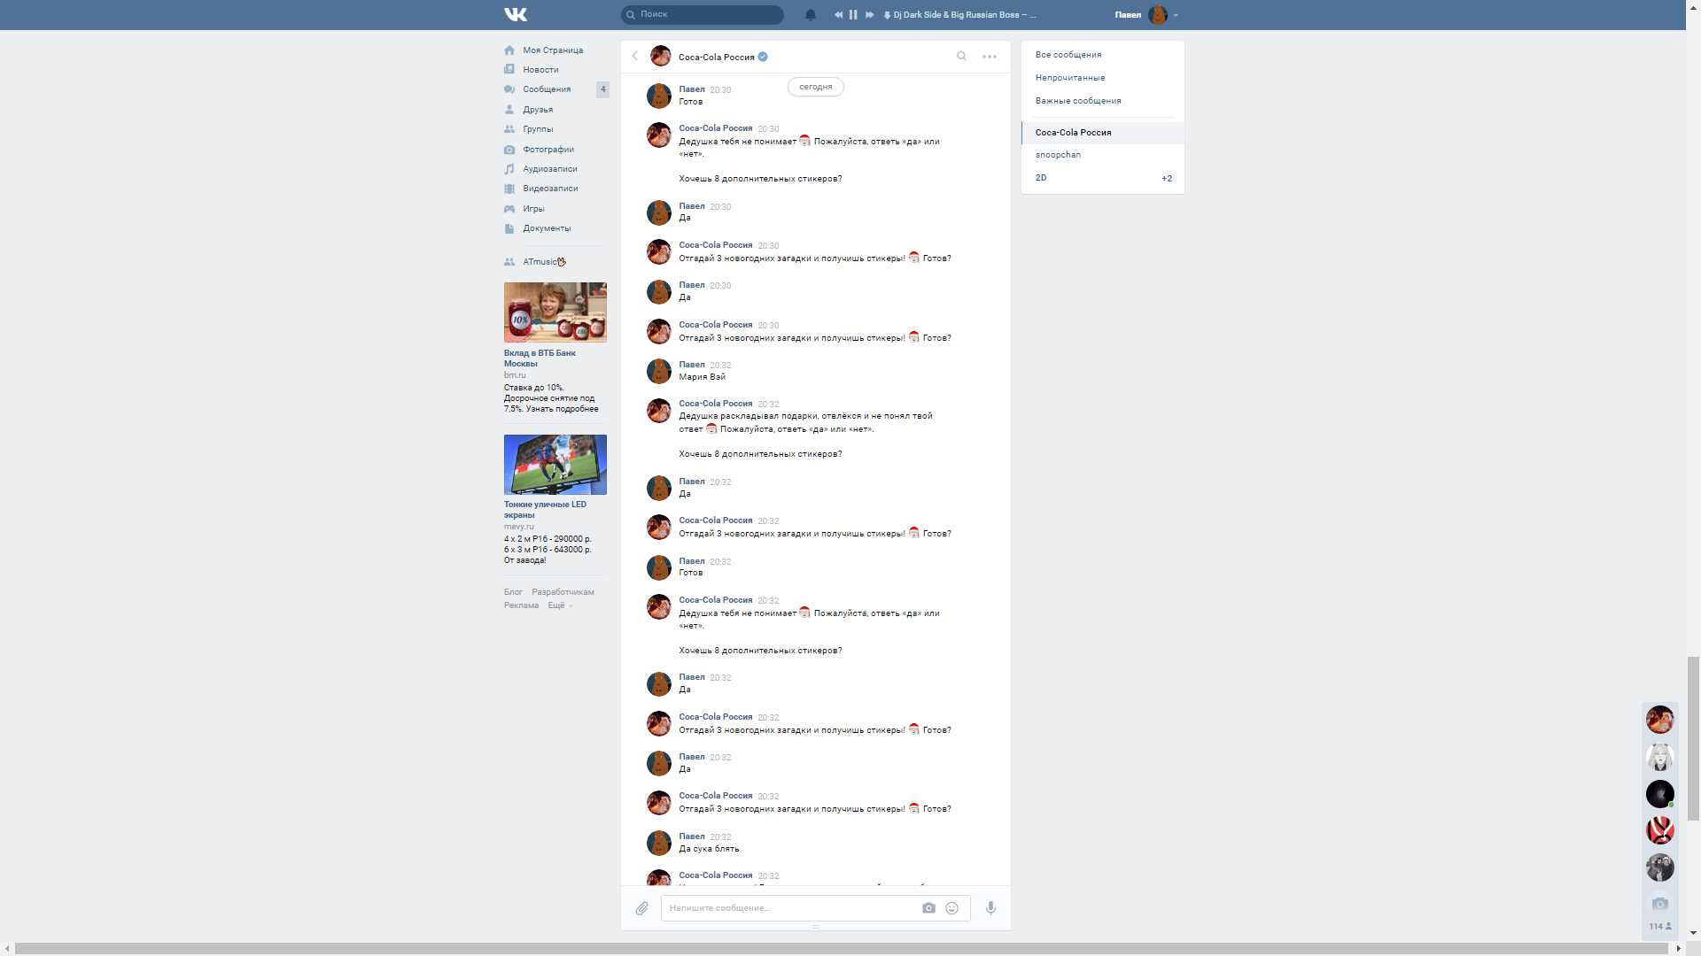This screenshot has width=1701, height=956.
Task: Expand the Павел profile menu arrow
Action: (x=1176, y=15)
